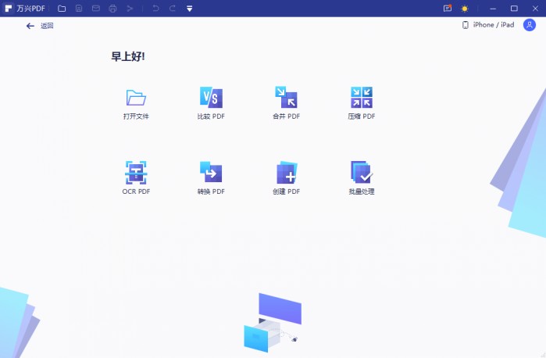Expand the quick access toolbar dropdown arrow

pos(189,9)
